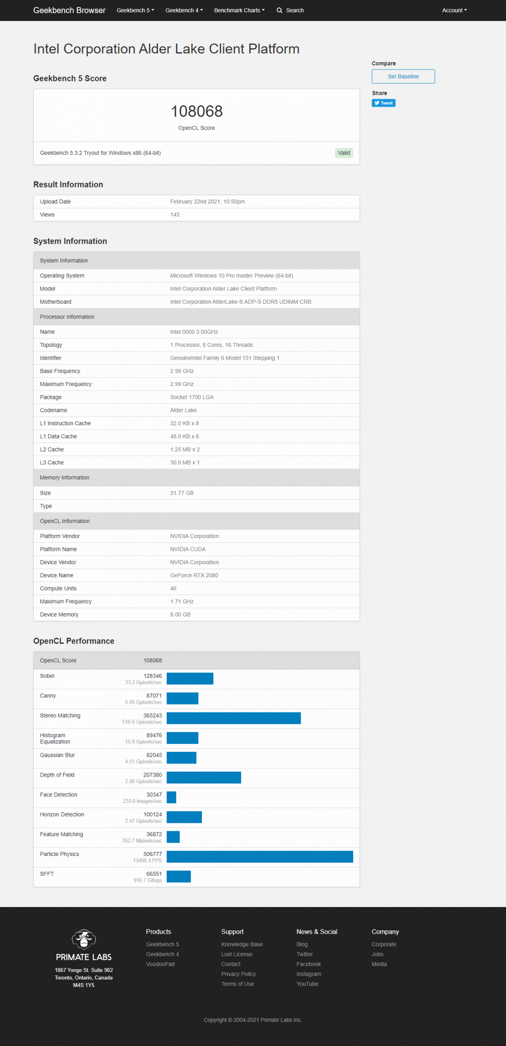Click the Face Detection row label
This screenshot has height=1046, width=506.
[x=59, y=795]
